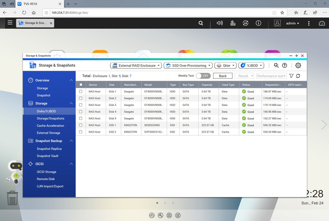Viewport: 329px width, 221px height.
Task: Open the Qtier dropdown
Action: coord(225,65)
